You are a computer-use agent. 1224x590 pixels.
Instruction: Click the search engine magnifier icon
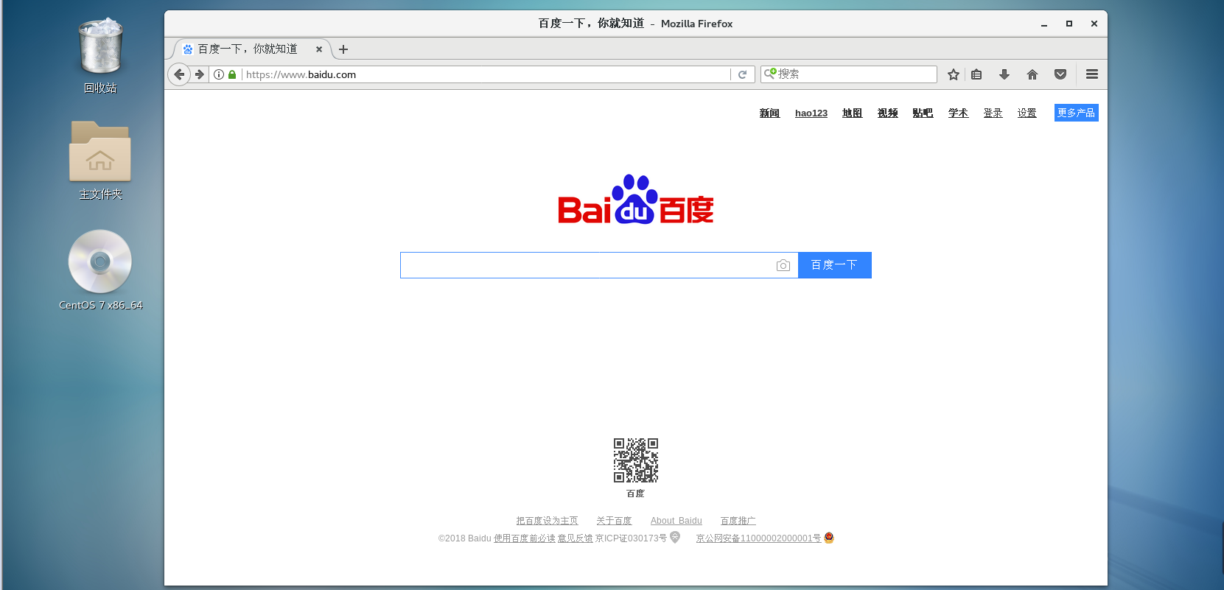[770, 74]
